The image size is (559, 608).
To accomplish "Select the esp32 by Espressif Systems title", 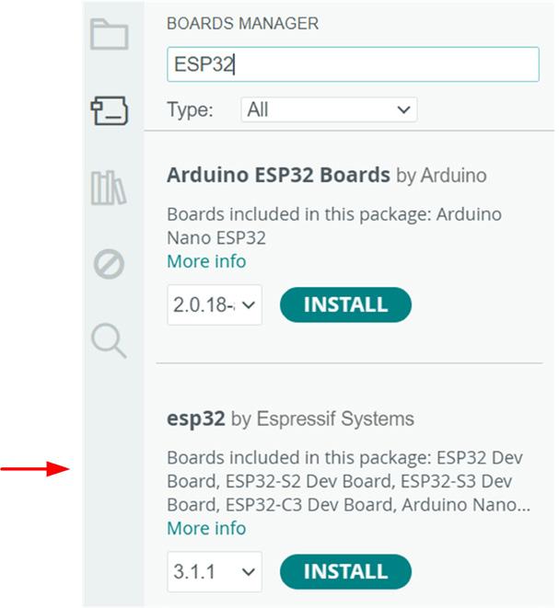I will click(290, 419).
